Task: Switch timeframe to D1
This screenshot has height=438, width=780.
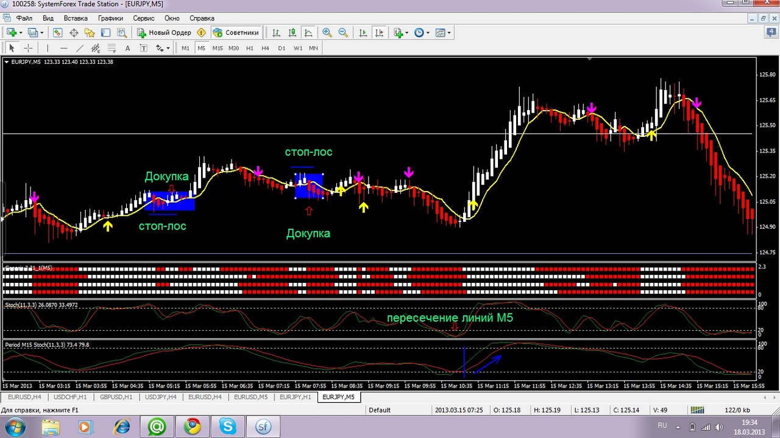Action: point(282,48)
